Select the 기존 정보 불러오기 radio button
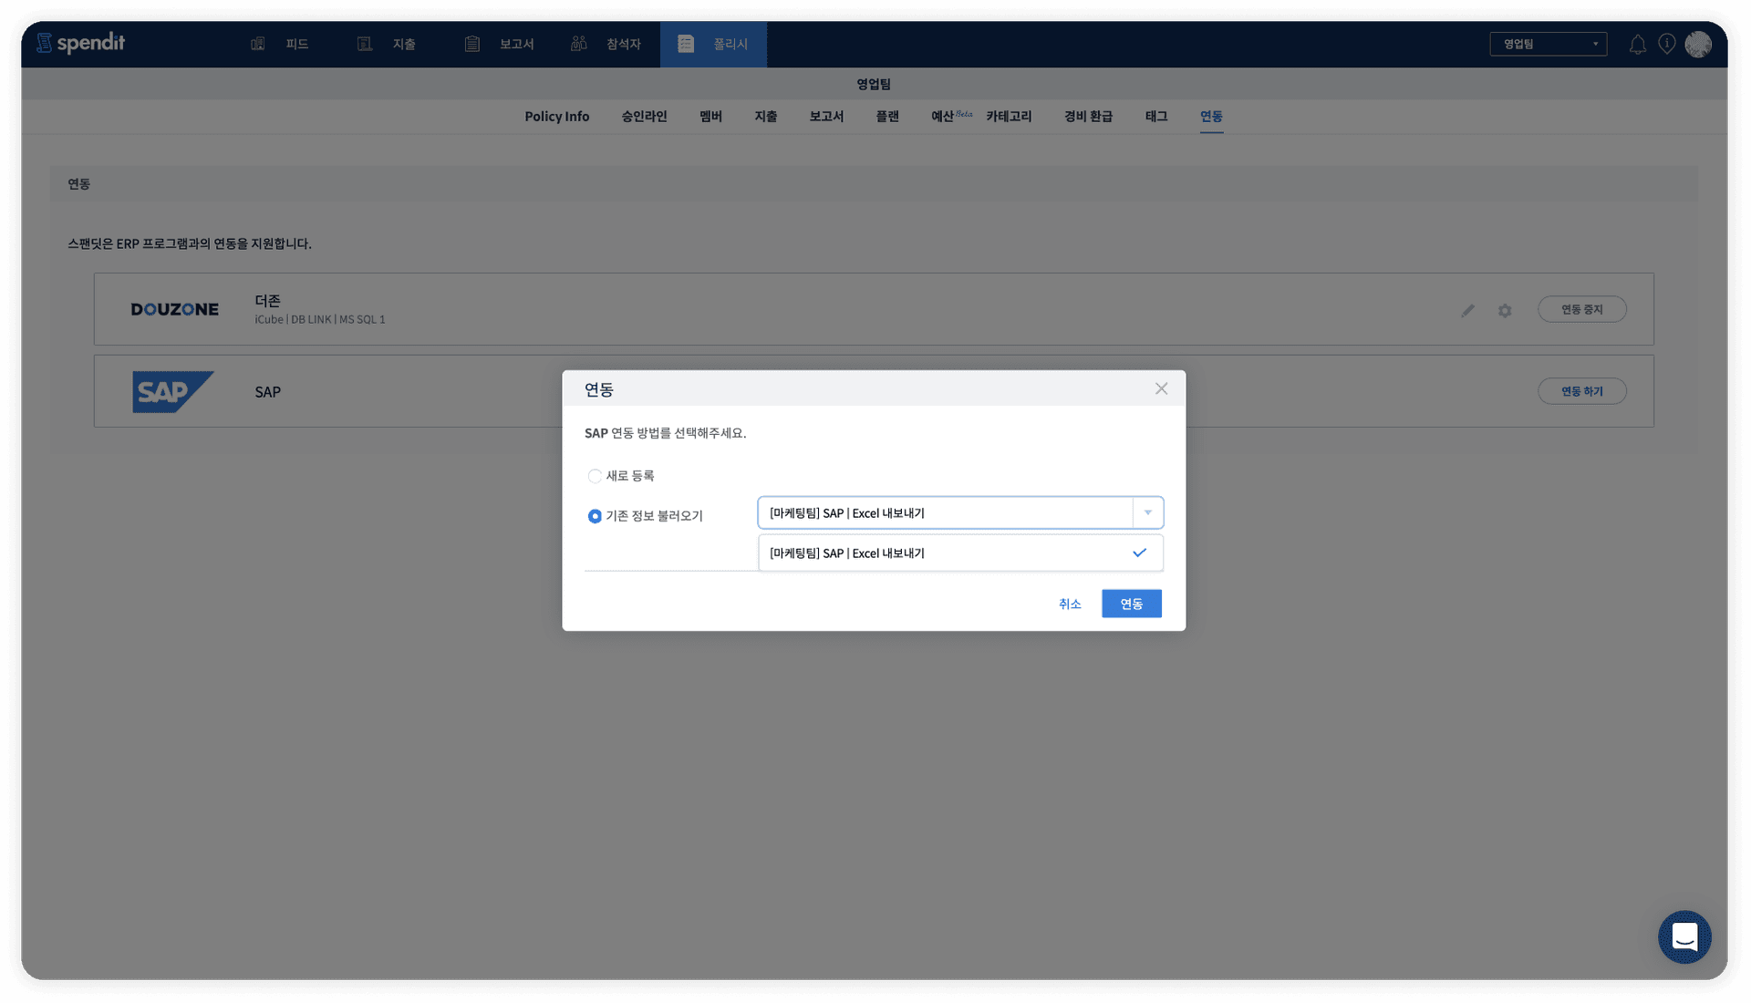This screenshot has height=1003, width=1751. coord(595,516)
